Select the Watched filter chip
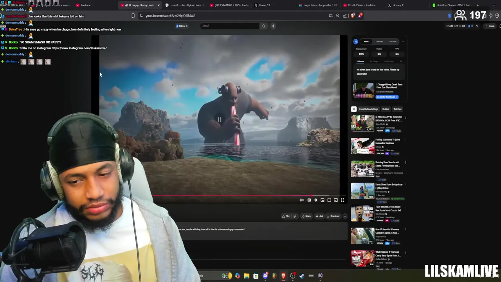 (x=397, y=109)
